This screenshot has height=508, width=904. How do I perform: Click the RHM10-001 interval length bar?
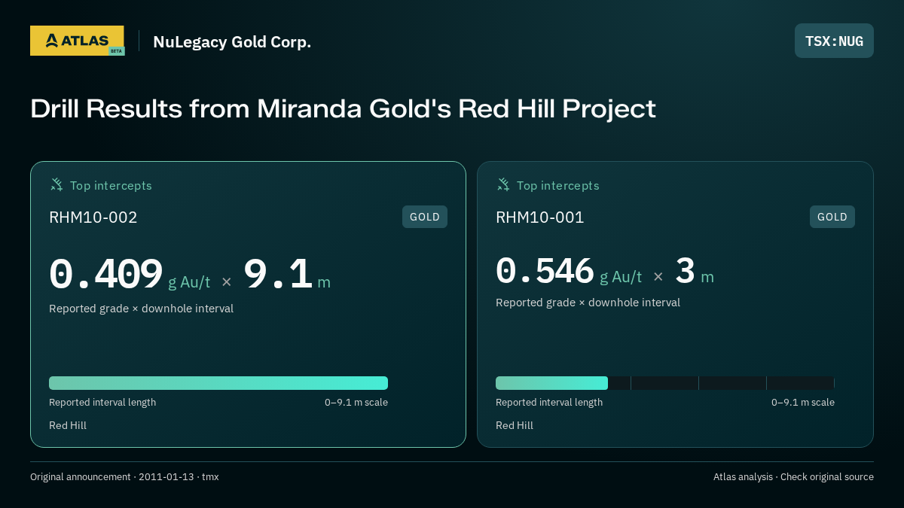[665, 383]
